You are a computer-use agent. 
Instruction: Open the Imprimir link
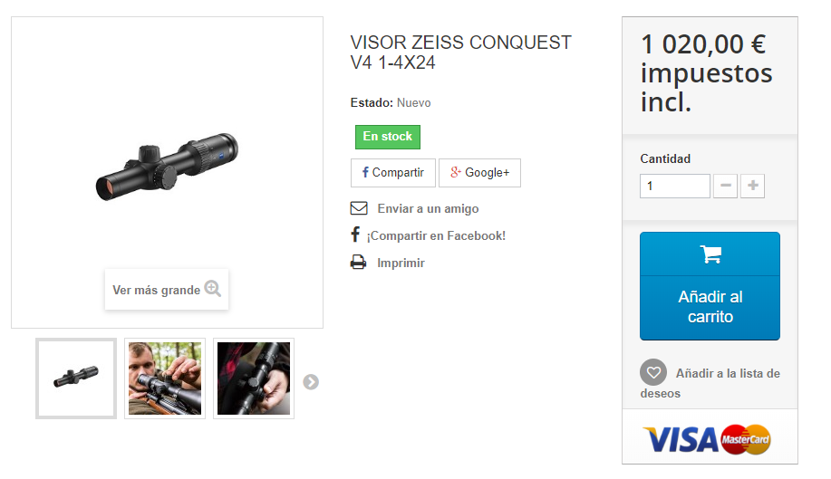click(401, 263)
